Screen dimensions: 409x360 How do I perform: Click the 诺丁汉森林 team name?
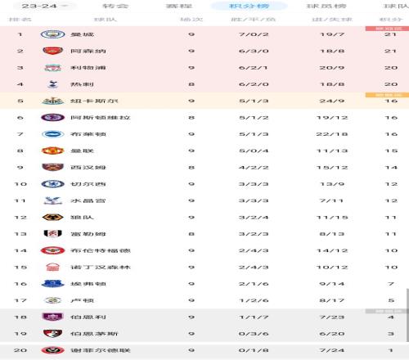tap(101, 268)
